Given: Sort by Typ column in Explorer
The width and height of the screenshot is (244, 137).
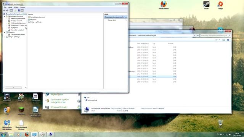Looking at the screenshot, I should tap(154, 43).
